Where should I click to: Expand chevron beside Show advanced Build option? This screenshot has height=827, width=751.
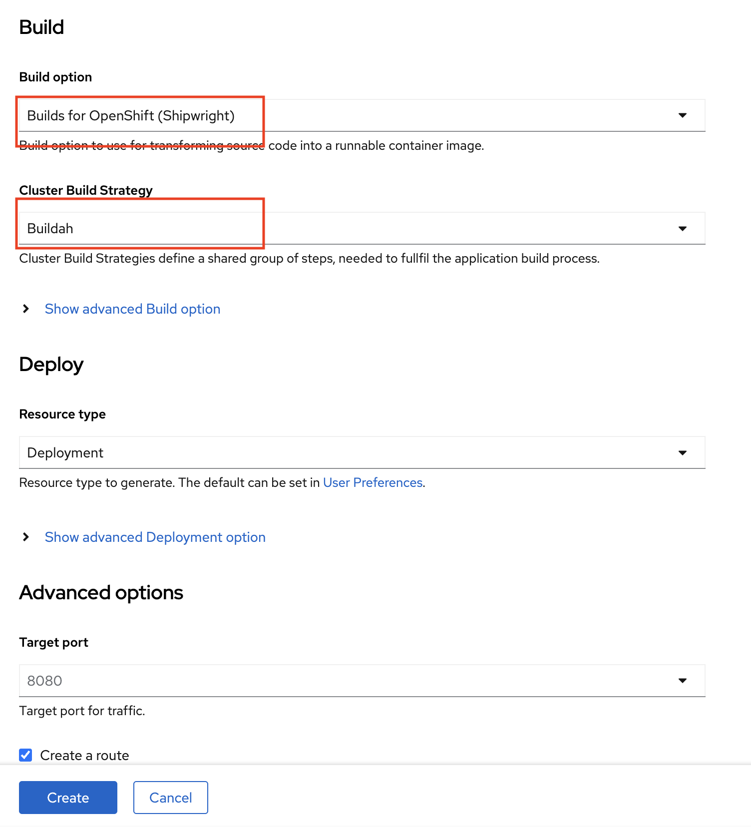pos(26,309)
